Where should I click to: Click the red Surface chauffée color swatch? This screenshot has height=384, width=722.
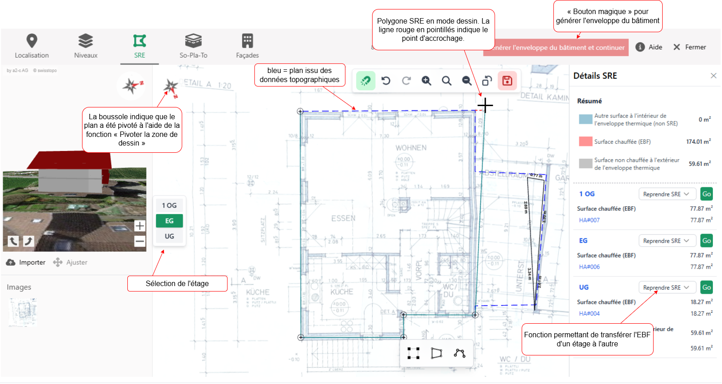(586, 141)
